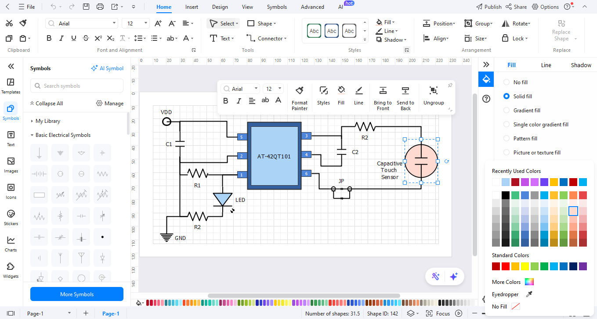The image size is (597, 319).
Task: Click the AI Symbol link
Action: (x=107, y=68)
